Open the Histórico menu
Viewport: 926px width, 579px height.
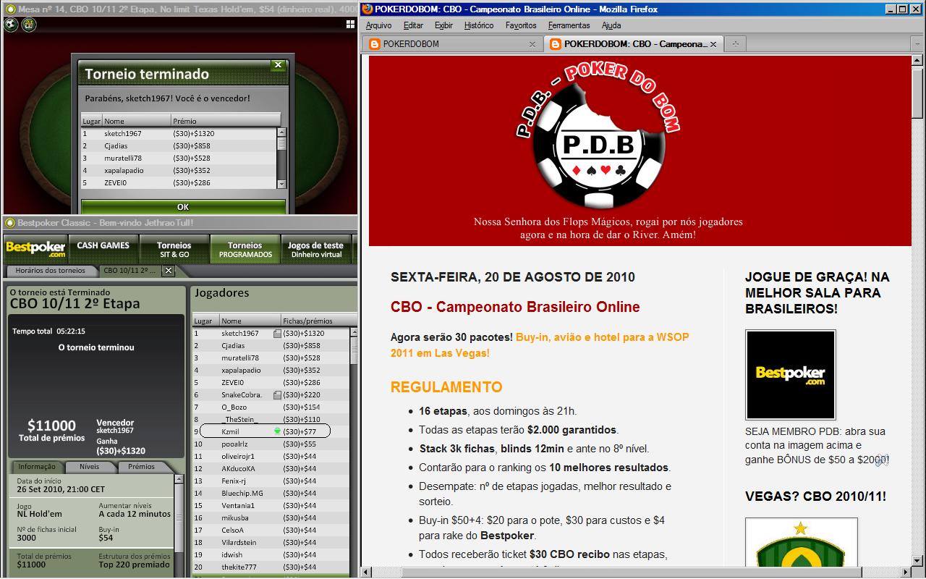click(x=479, y=25)
